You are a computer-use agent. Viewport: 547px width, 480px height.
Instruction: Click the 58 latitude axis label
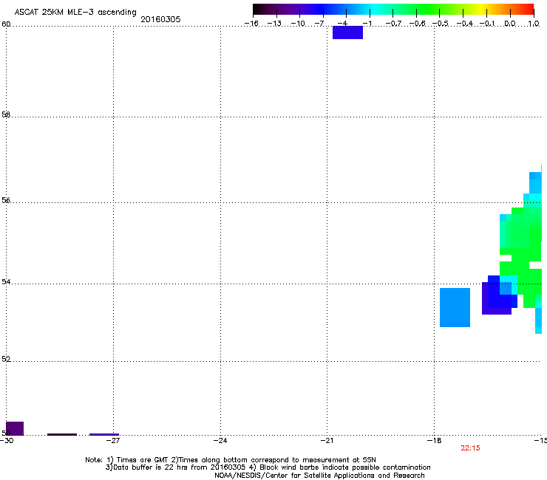tap(6, 114)
